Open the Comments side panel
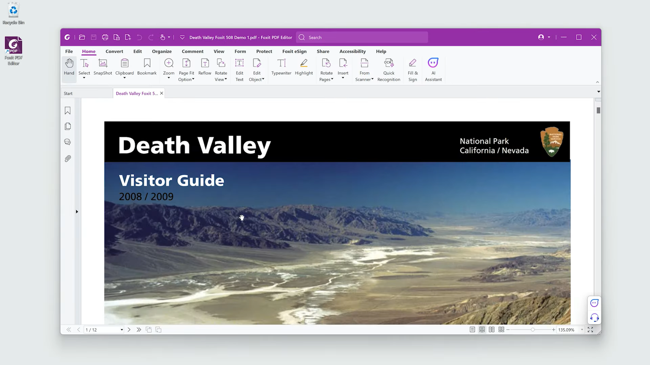 pos(68,142)
